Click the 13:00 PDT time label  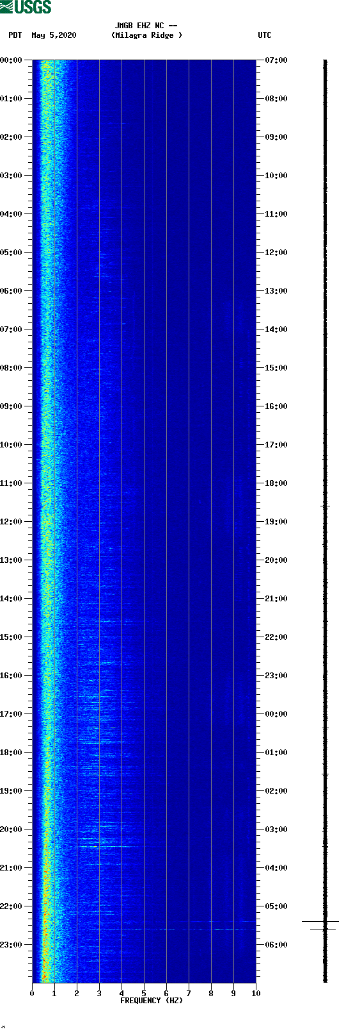click(x=12, y=560)
